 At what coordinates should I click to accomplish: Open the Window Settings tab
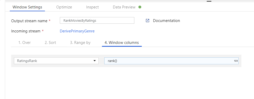[27, 7]
